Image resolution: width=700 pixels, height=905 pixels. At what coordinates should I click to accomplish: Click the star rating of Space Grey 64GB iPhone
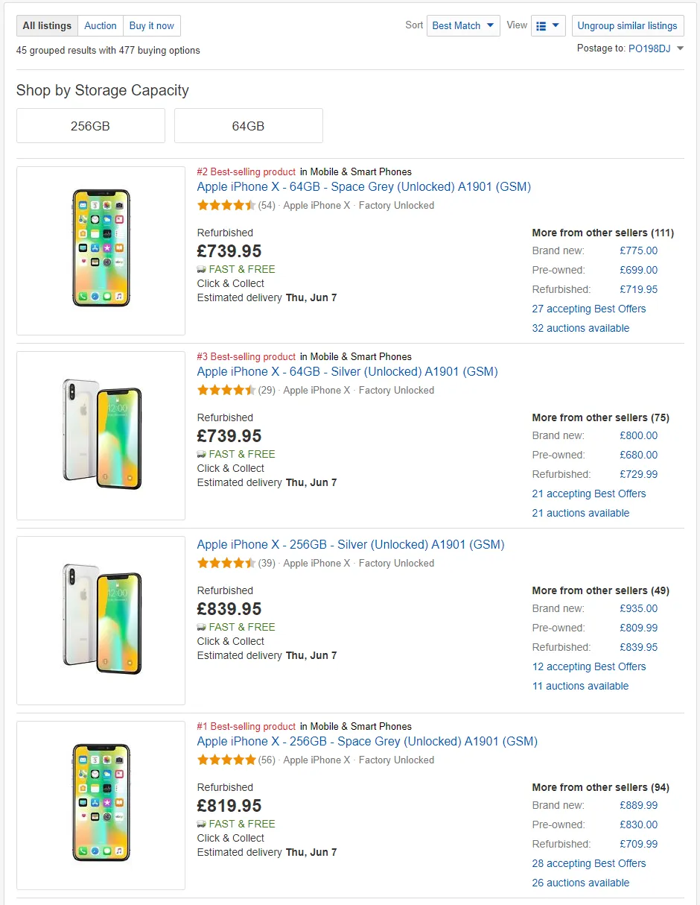click(x=226, y=206)
